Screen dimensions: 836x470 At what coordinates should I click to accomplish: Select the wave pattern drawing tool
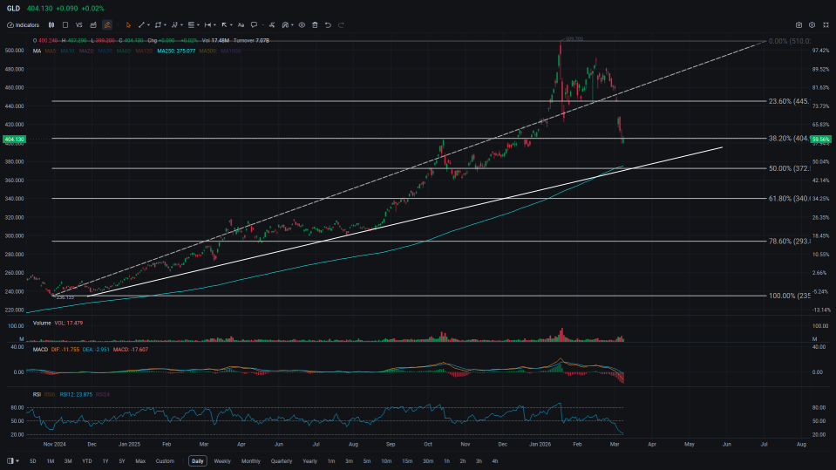(174, 25)
